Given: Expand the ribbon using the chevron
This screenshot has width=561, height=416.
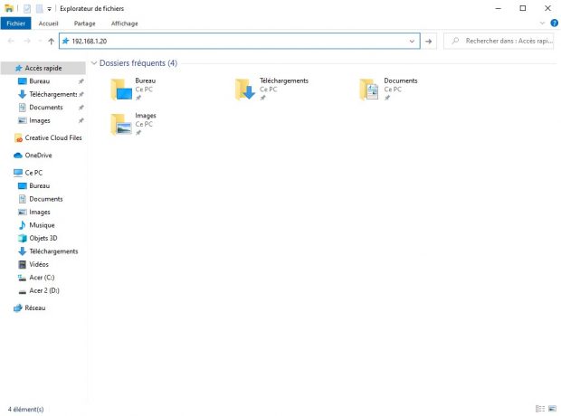Looking at the screenshot, I should [542, 24].
